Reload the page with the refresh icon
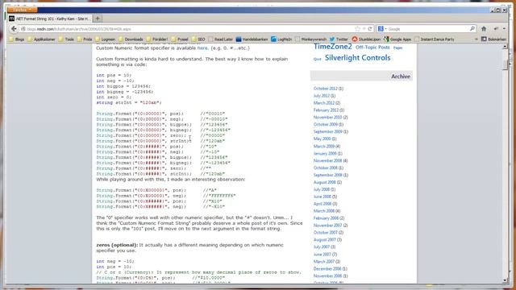This screenshot has width=516, height=290. click(370, 29)
